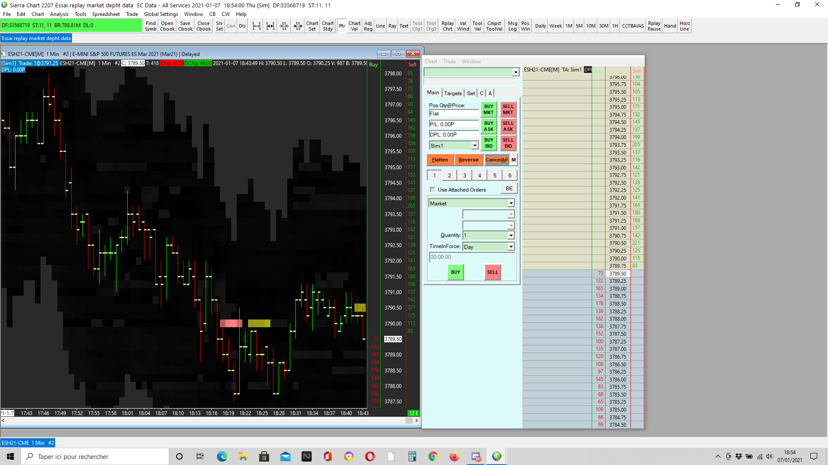Select the Ray drawing tool
Image resolution: width=828 pixels, height=465 pixels.
pos(392,26)
